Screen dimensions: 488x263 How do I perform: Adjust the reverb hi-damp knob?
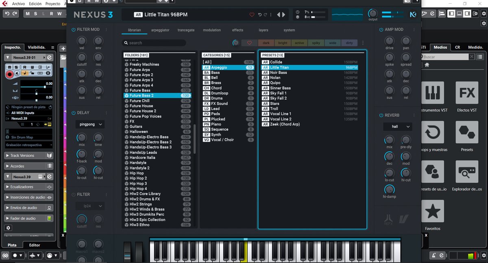coord(389,189)
